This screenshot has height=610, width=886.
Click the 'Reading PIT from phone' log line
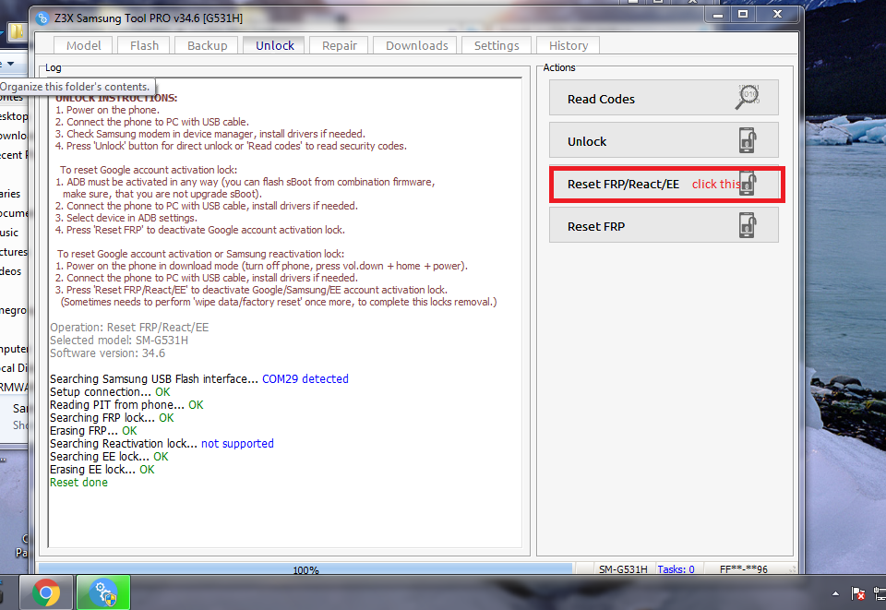[x=126, y=404]
